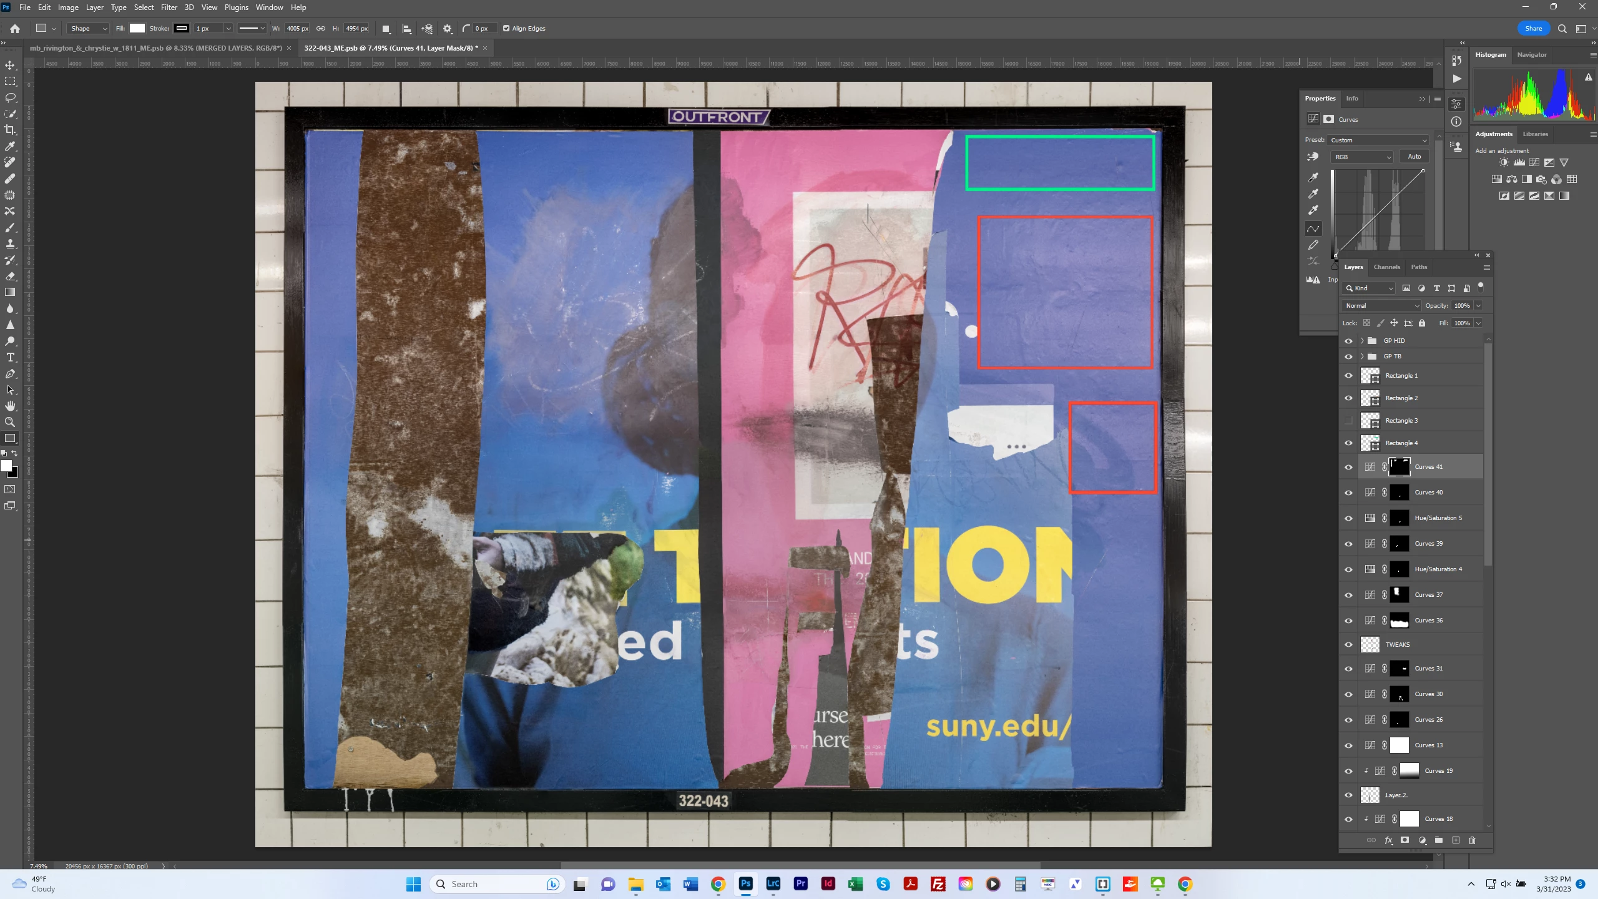Select the Crop tool
1598x899 pixels.
10,130
